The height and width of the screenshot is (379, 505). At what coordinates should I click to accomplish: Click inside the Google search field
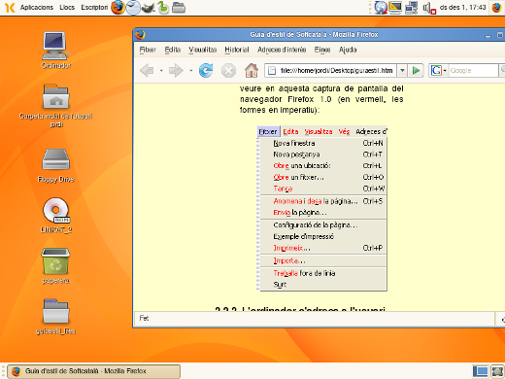[473, 70]
